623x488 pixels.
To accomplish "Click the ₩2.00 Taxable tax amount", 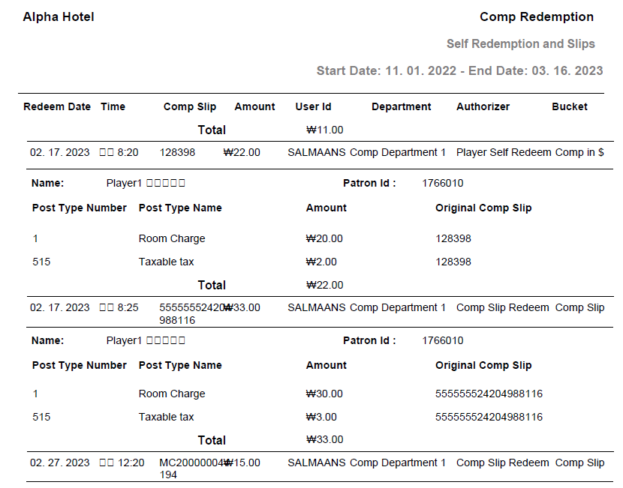I will coord(321,262).
